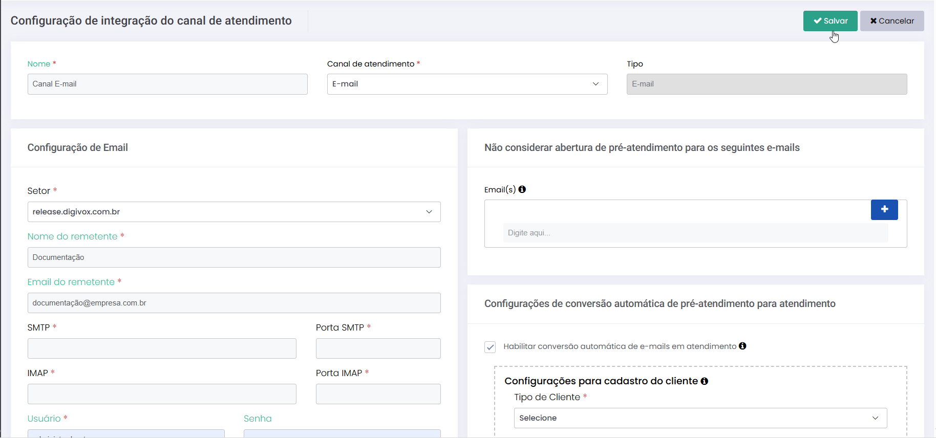
Task: Click the blue plus add-email button
Action: [x=884, y=210]
